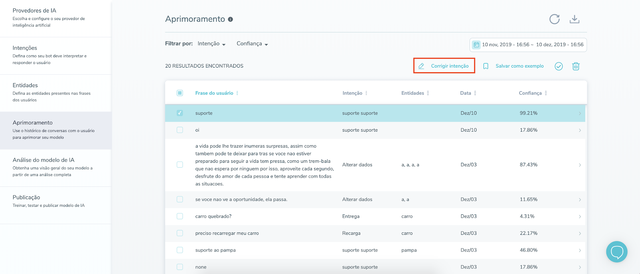
Task: Sort by Entidades column arrows
Action: pyautogui.click(x=428, y=93)
